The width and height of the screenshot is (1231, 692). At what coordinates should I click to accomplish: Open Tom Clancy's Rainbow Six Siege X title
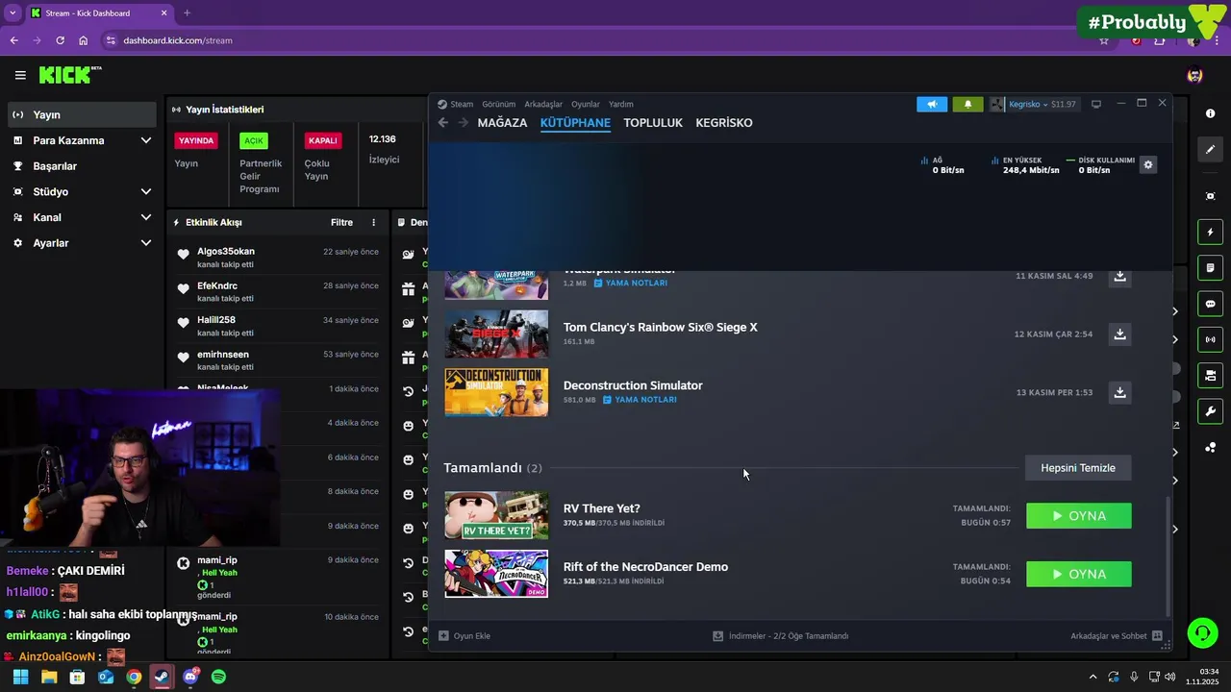tap(661, 327)
